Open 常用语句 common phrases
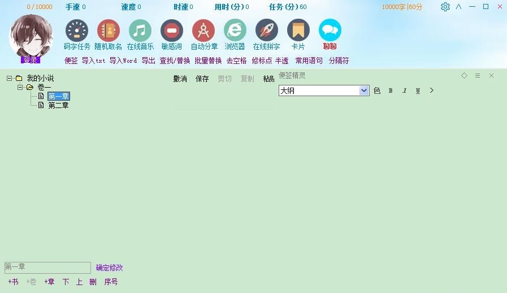 (309, 61)
